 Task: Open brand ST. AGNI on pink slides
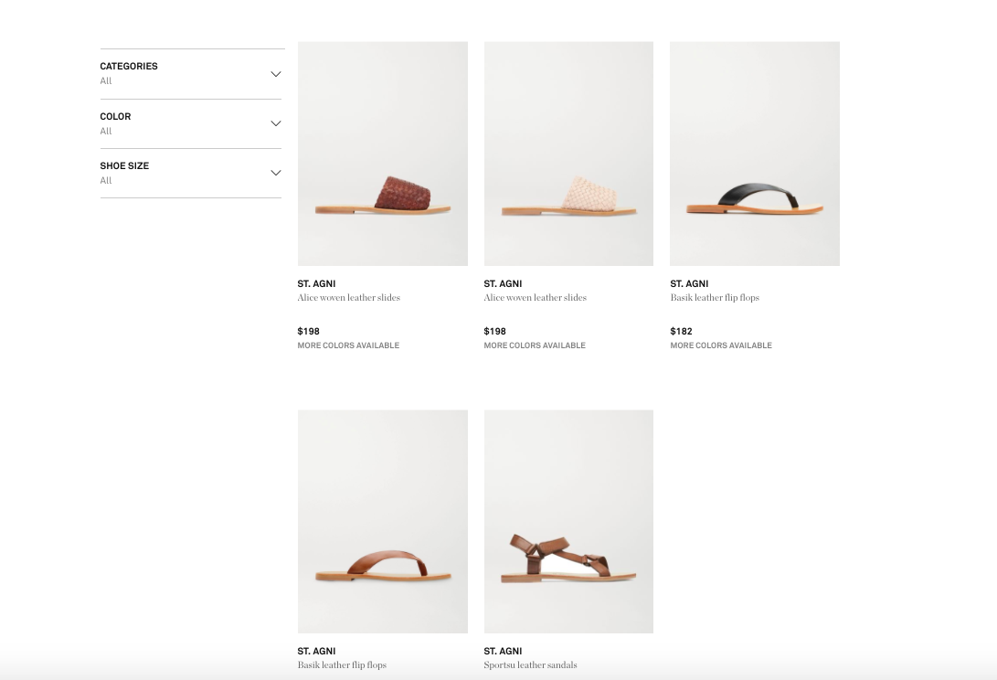point(503,283)
